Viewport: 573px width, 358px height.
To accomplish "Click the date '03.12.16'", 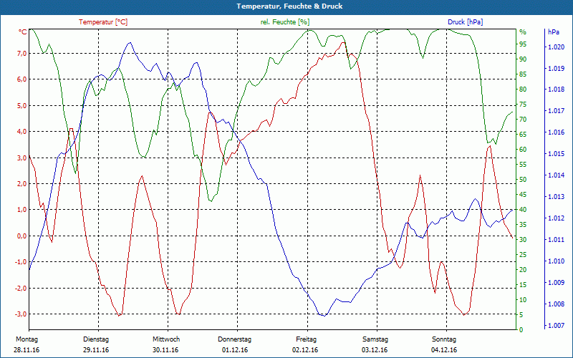I will point(375,350).
